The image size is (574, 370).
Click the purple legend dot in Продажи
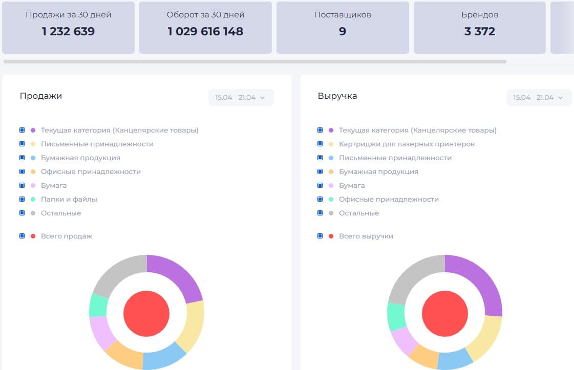click(x=33, y=130)
